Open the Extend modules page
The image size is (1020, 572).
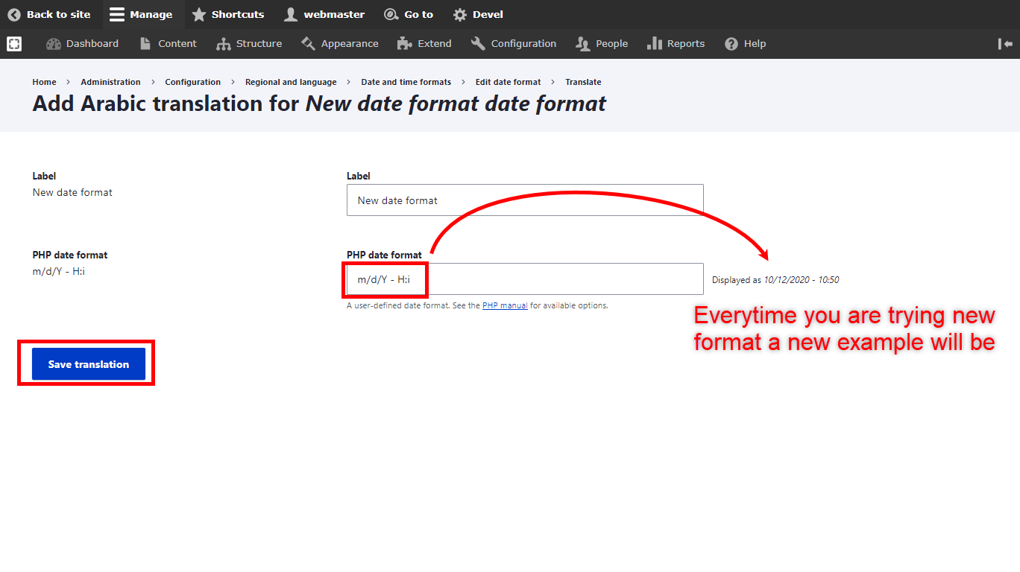(424, 44)
